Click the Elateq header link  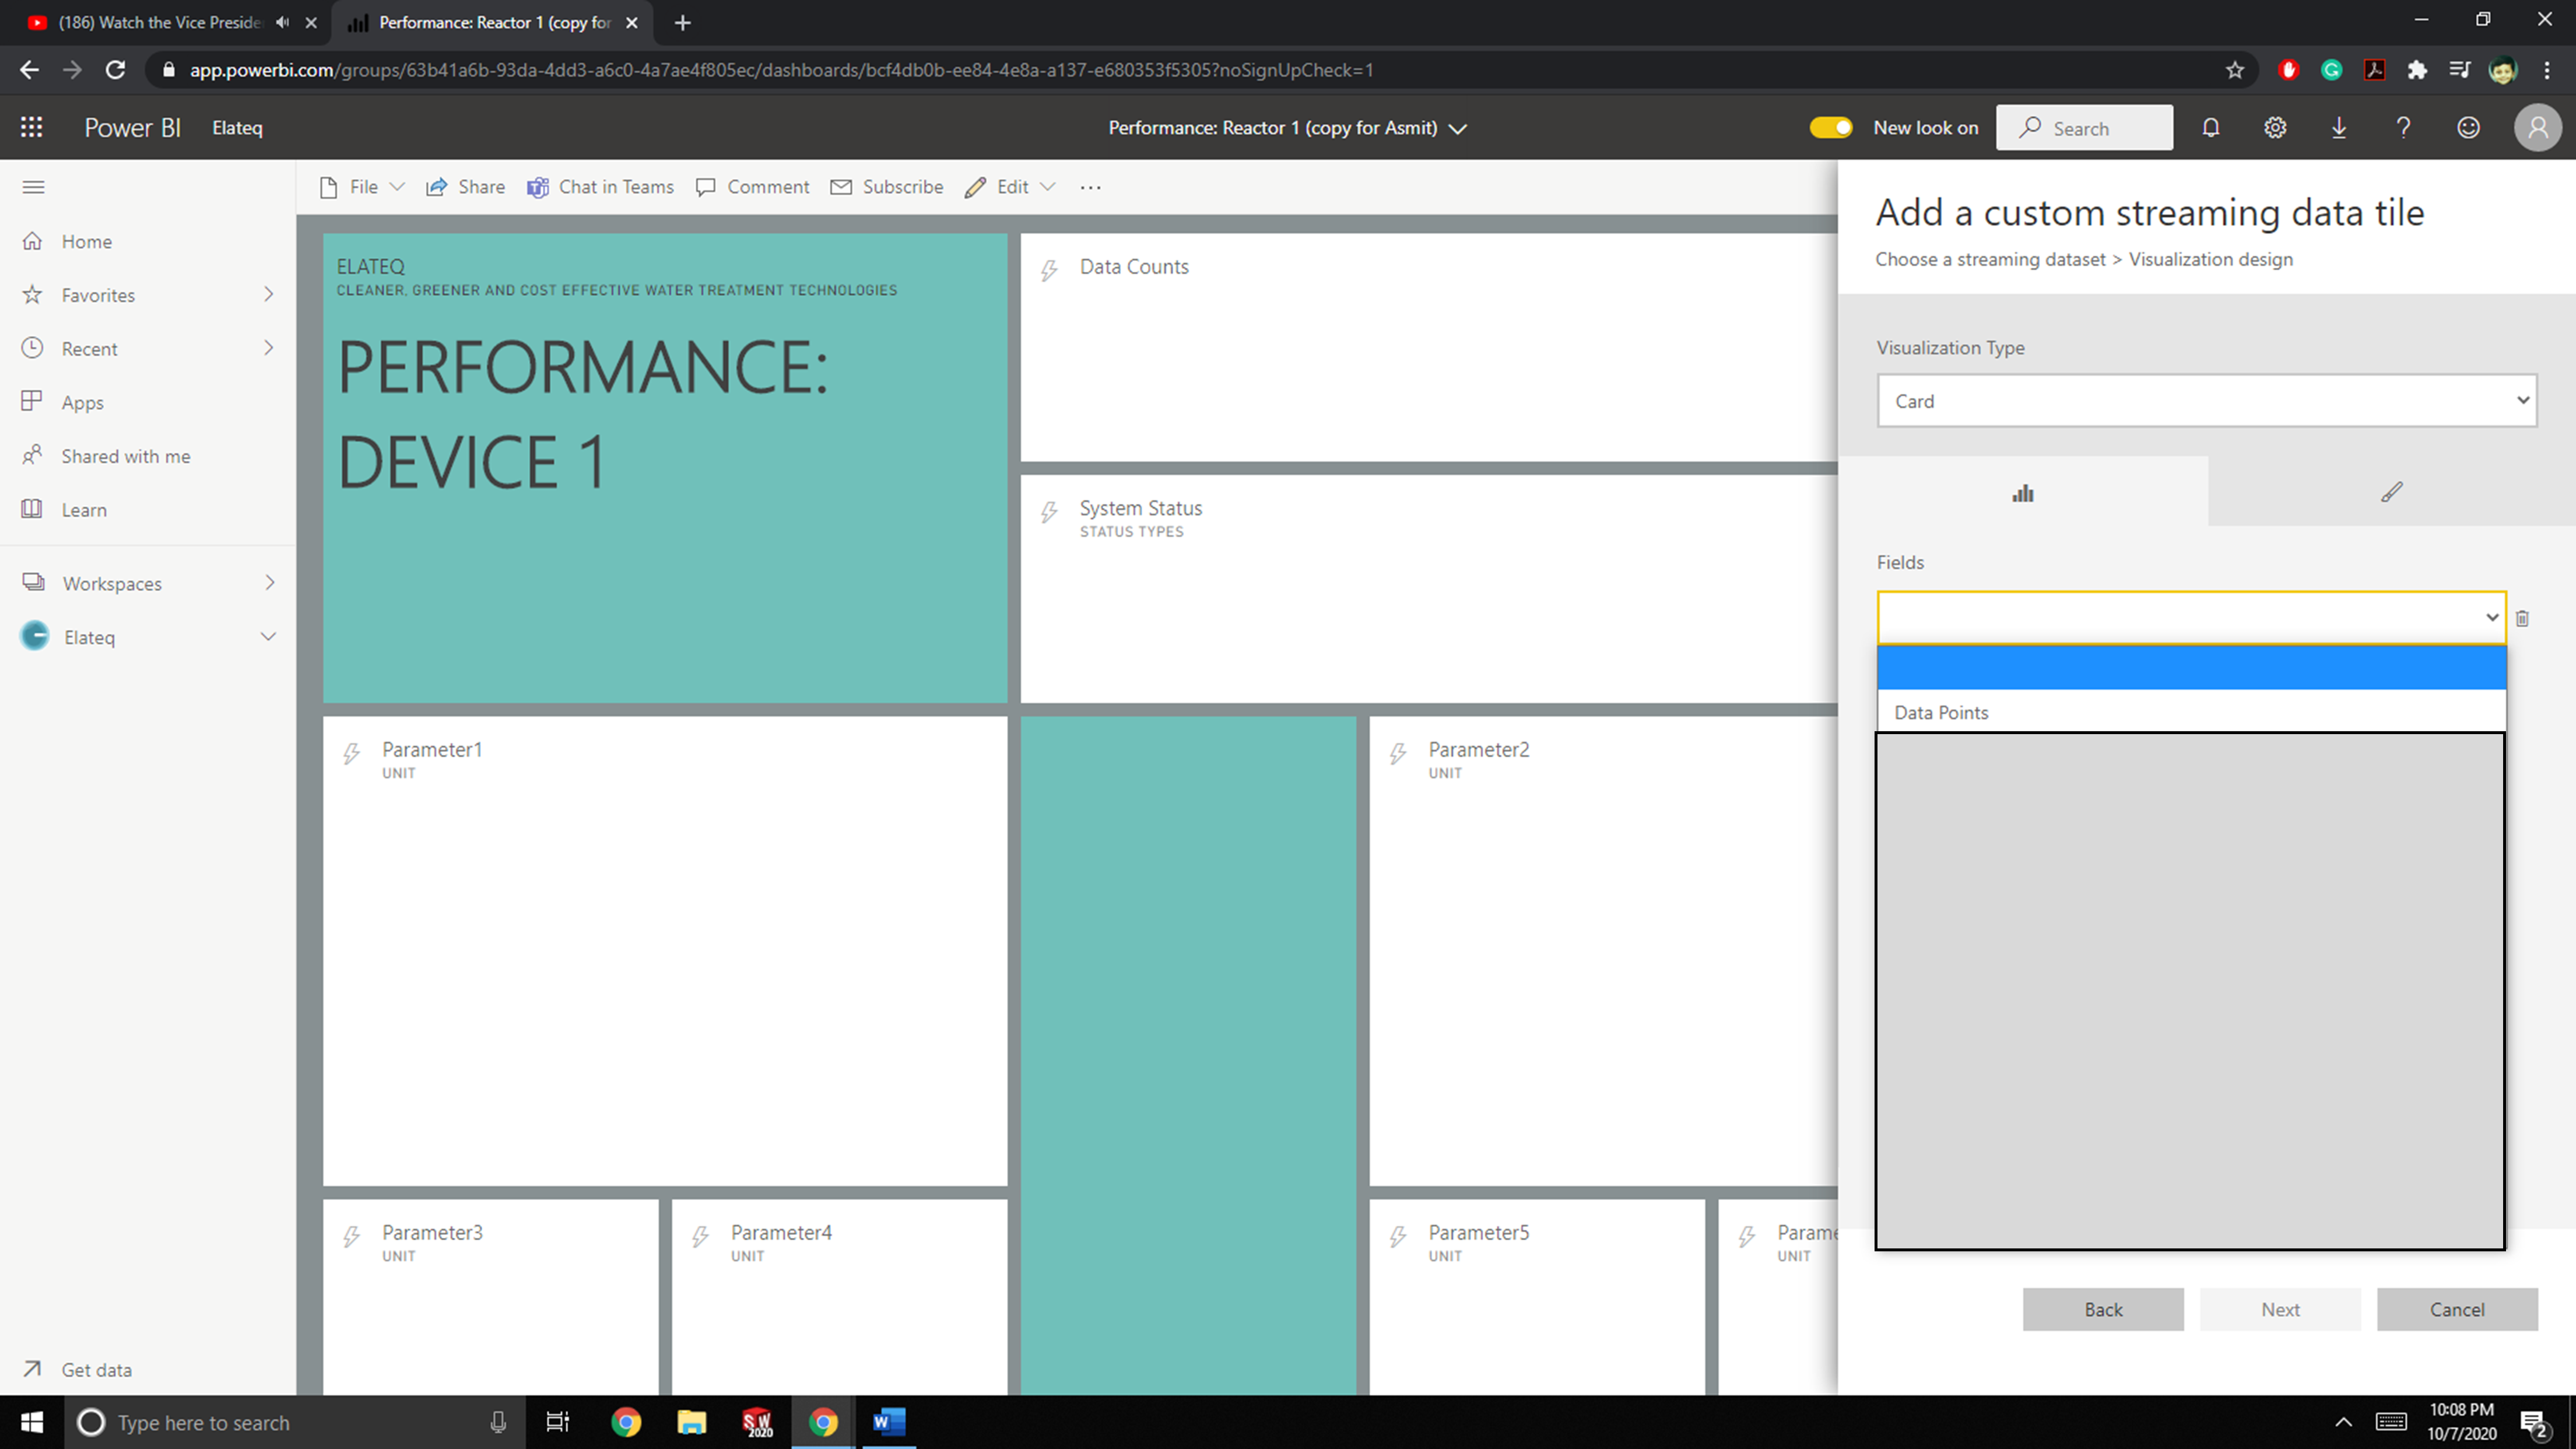coord(237,128)
